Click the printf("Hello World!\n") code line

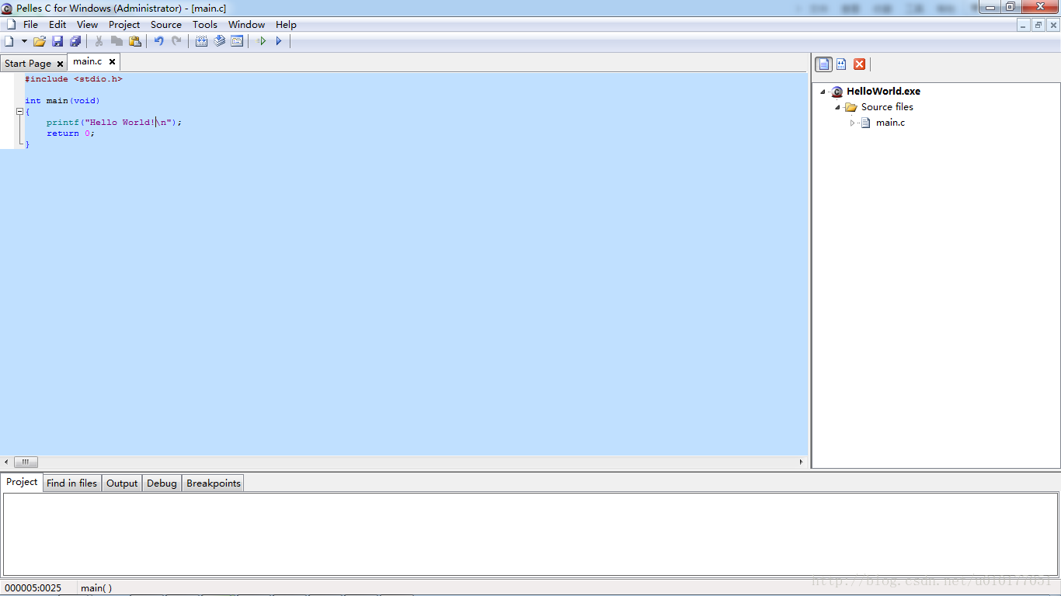[113, 123]
